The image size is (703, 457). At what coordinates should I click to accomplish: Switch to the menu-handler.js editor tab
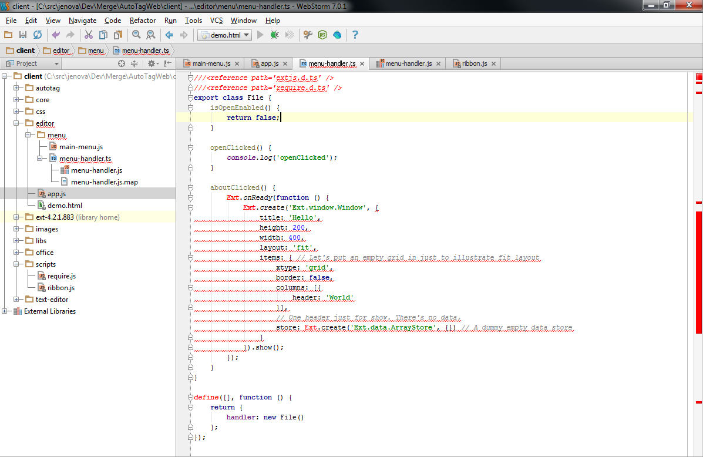408,63
